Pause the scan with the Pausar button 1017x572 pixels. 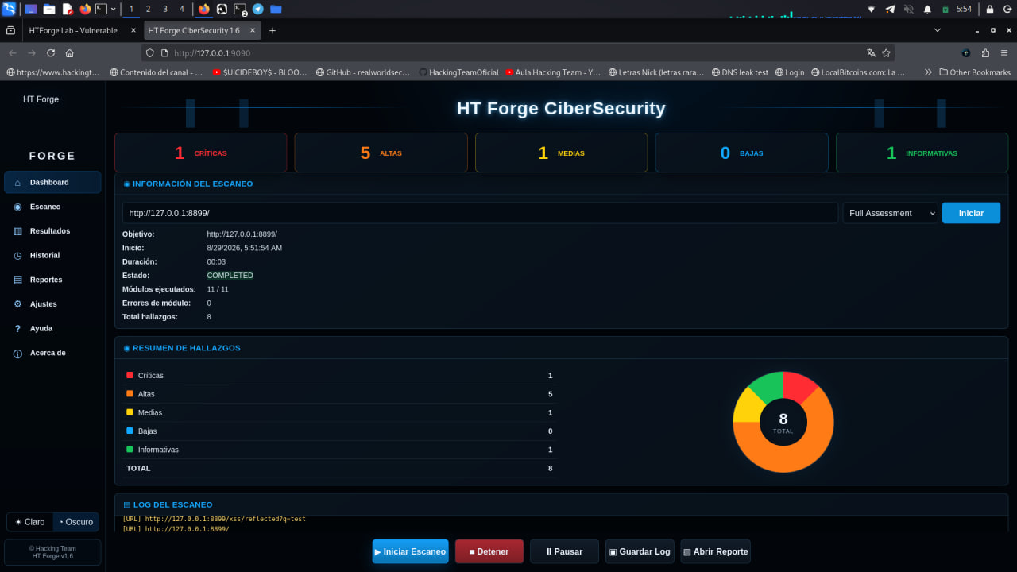[564, 551]
